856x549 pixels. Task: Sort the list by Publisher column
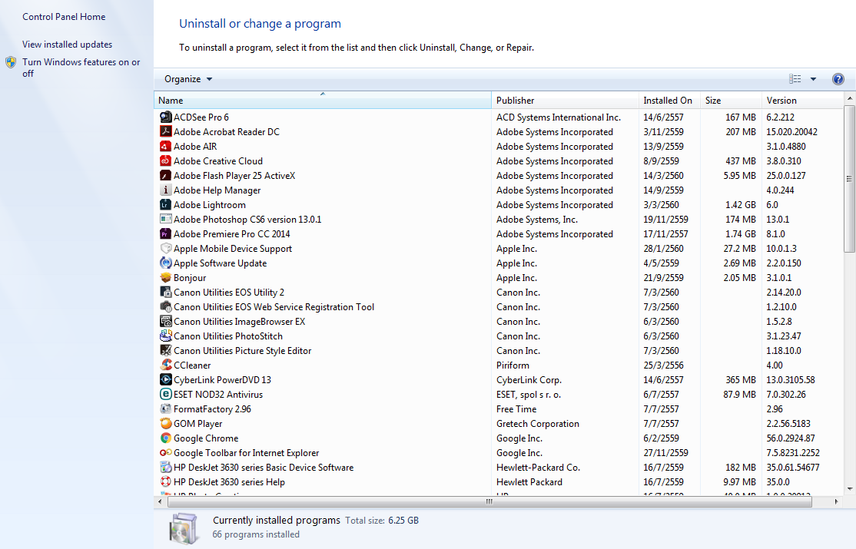565,101
